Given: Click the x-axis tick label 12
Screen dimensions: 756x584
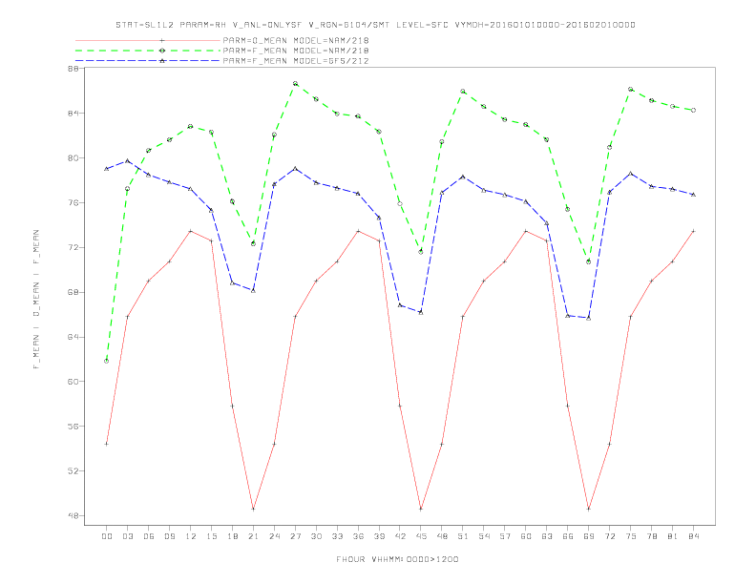Looking at the screenshot, I should 191,536.
